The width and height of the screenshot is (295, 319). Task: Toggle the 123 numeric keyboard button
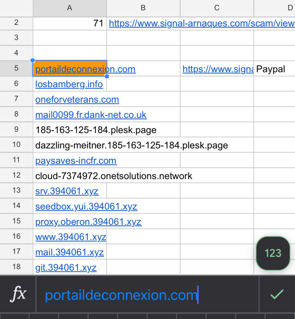pos(273,253)
